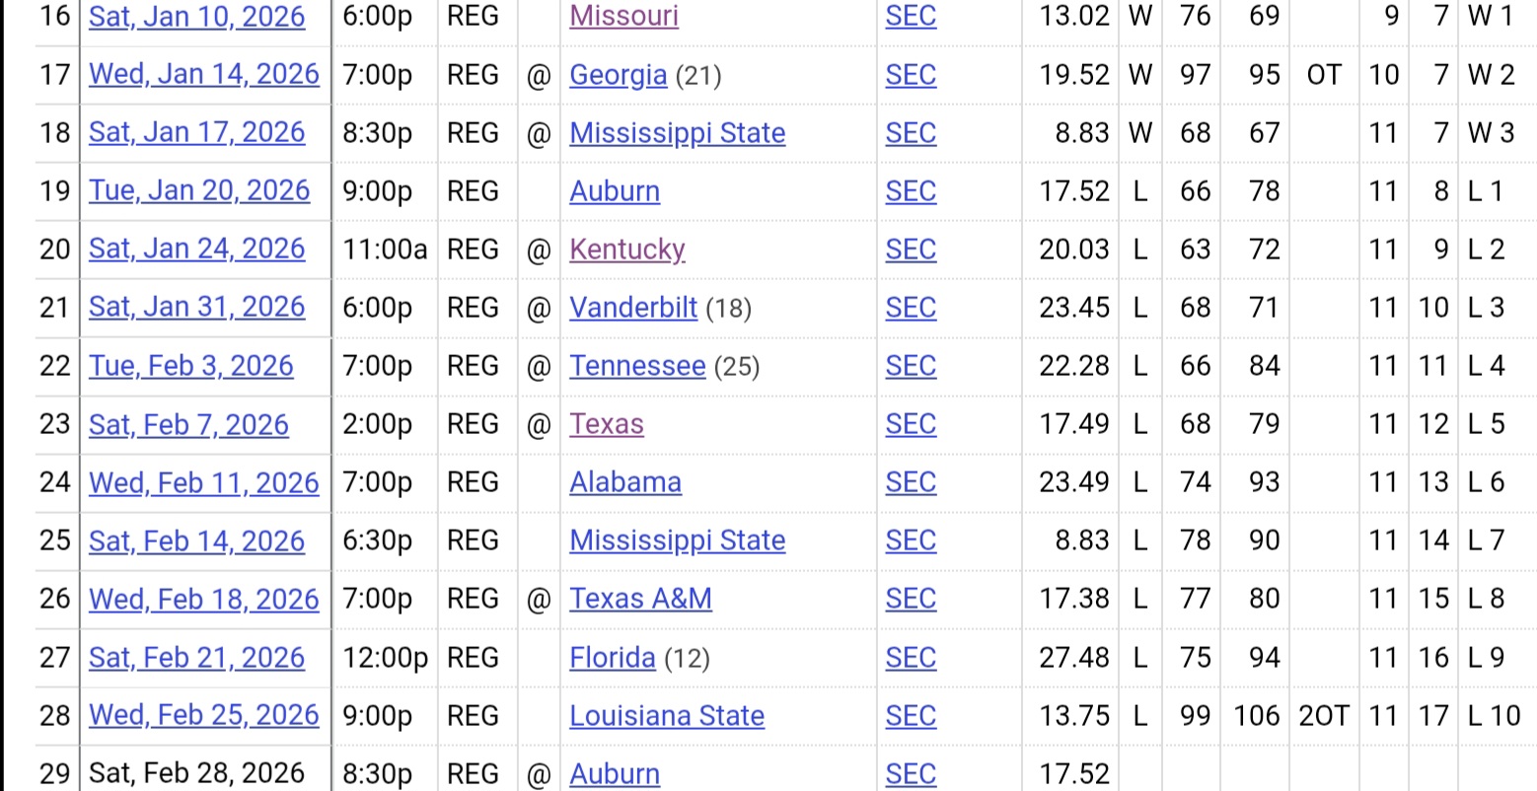Open the Florida team link
The height and width of the screenshot is (791, 1537).
pyautogui.click(x=612, y=658)
